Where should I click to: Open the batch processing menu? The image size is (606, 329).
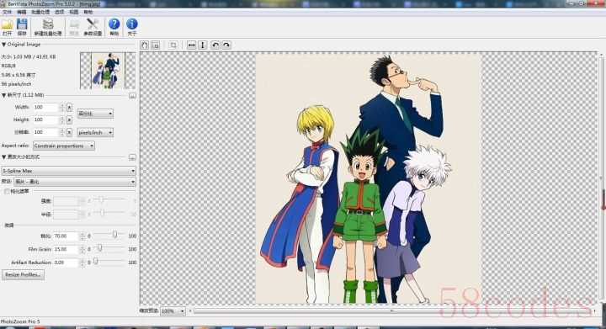click(40, 12)
